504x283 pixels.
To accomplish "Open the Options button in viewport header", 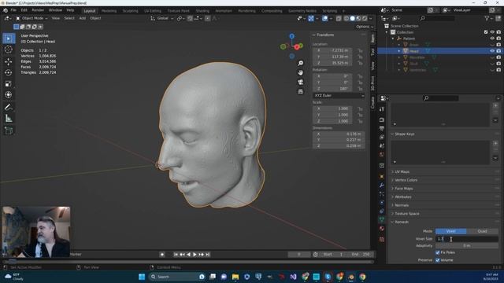I will [x=365, y=27].
